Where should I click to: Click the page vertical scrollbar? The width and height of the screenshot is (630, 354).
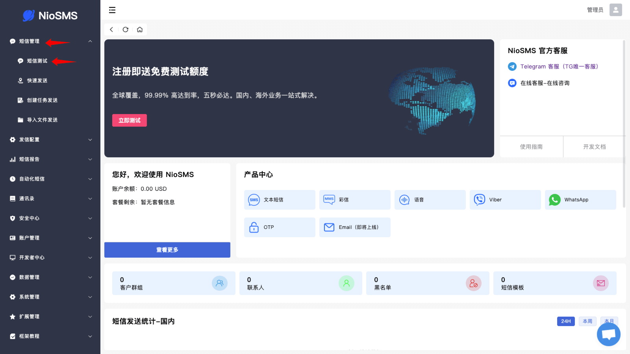click(624, 124)
